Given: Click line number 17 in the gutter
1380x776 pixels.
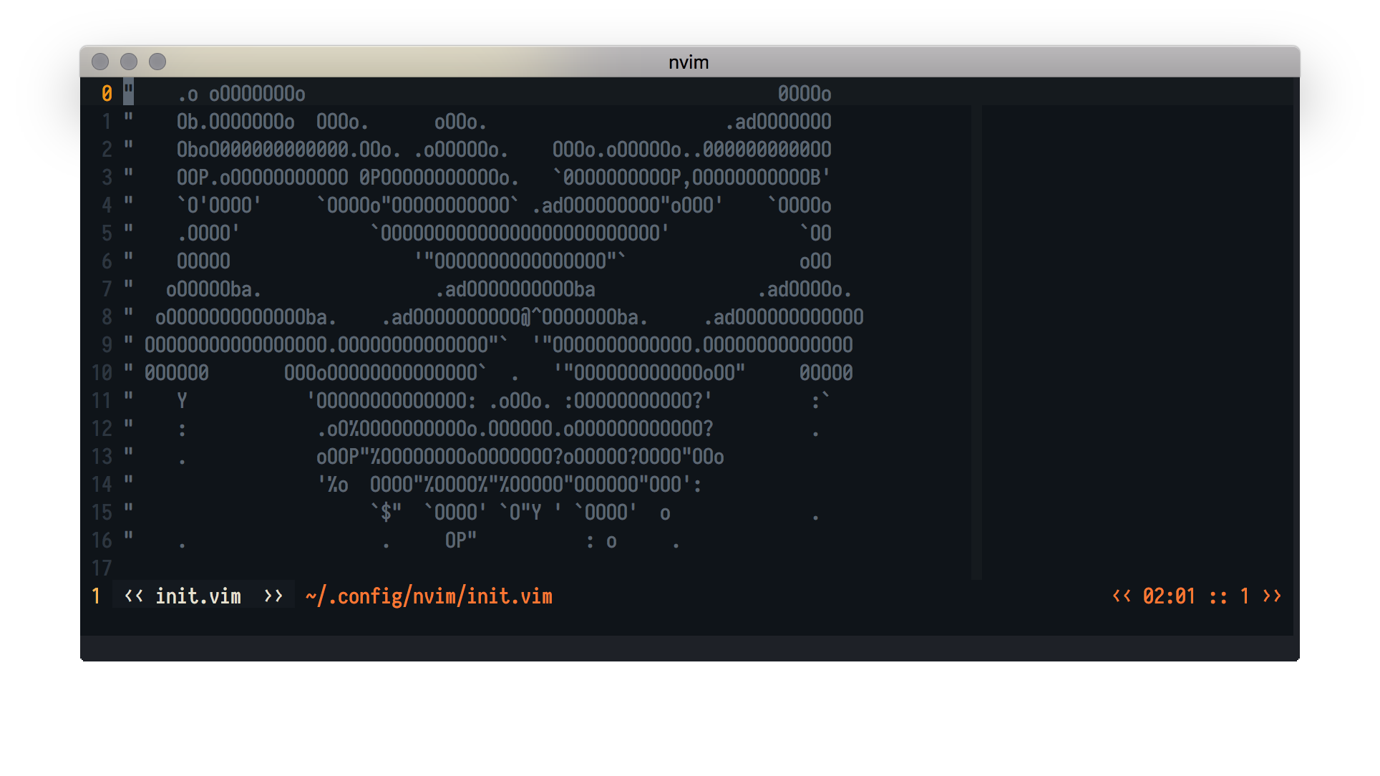Looking at the screenshot, I should click(x=102, y=568).
